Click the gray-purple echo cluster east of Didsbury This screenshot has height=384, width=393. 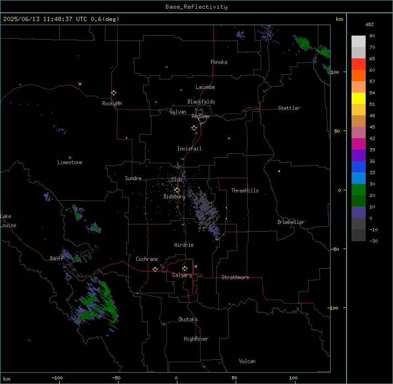click(204, 212)
